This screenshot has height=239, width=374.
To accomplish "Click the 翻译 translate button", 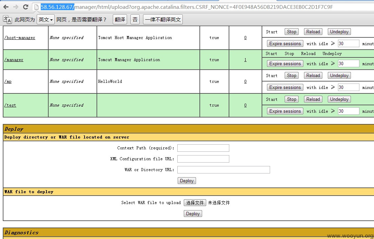I will (x=120, y=20).
